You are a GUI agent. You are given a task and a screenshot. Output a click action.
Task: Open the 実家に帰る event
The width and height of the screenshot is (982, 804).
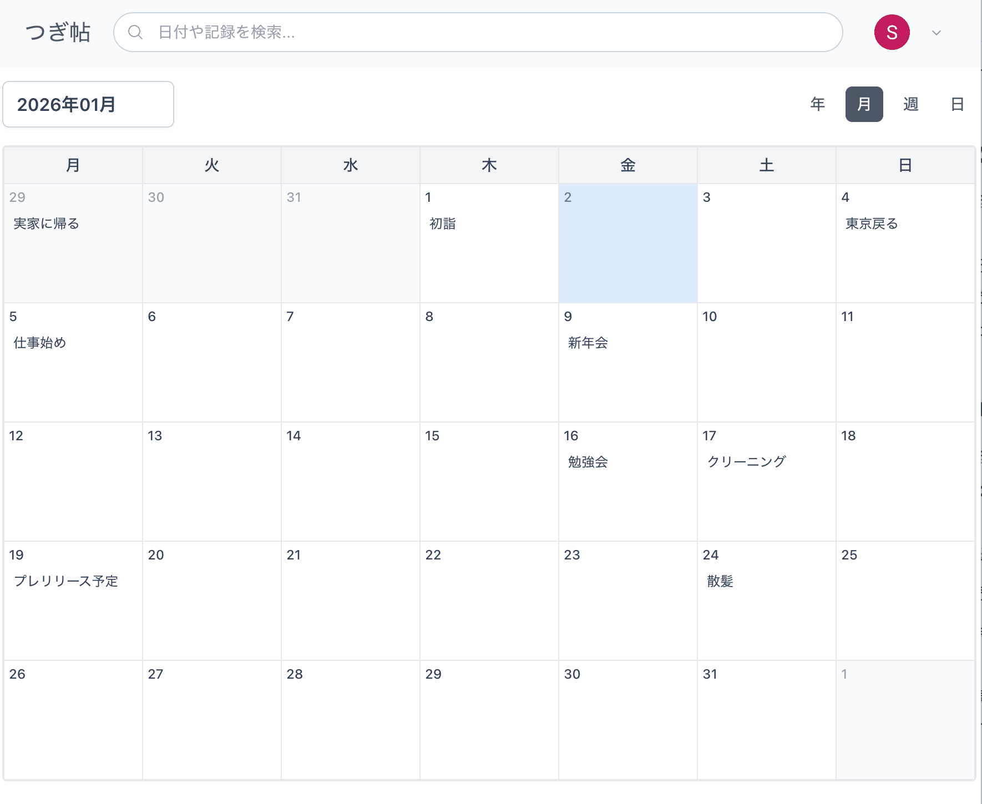(x=47, y=223)
